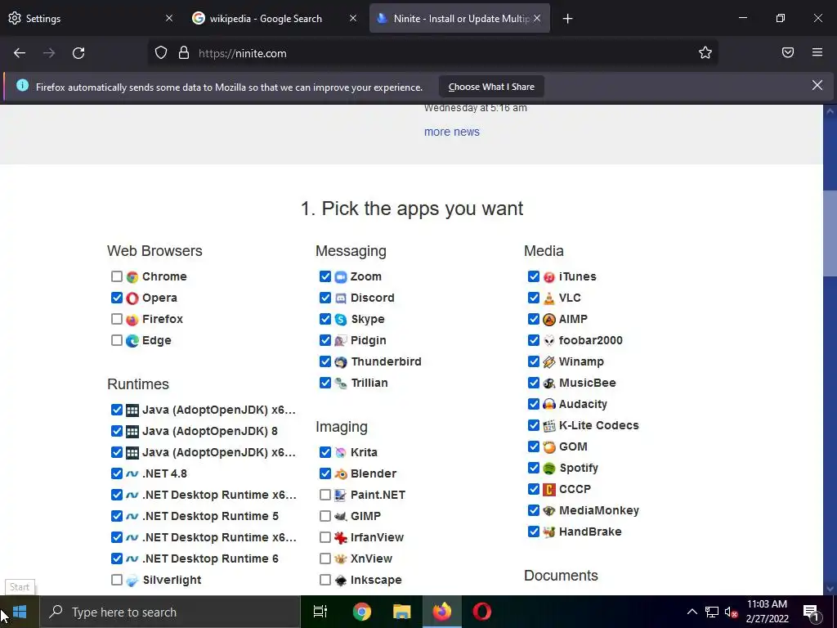Open the more news link

(451, 132)
